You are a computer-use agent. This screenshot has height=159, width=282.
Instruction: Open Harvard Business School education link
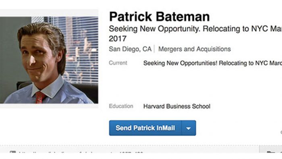(x=177, y=106)
